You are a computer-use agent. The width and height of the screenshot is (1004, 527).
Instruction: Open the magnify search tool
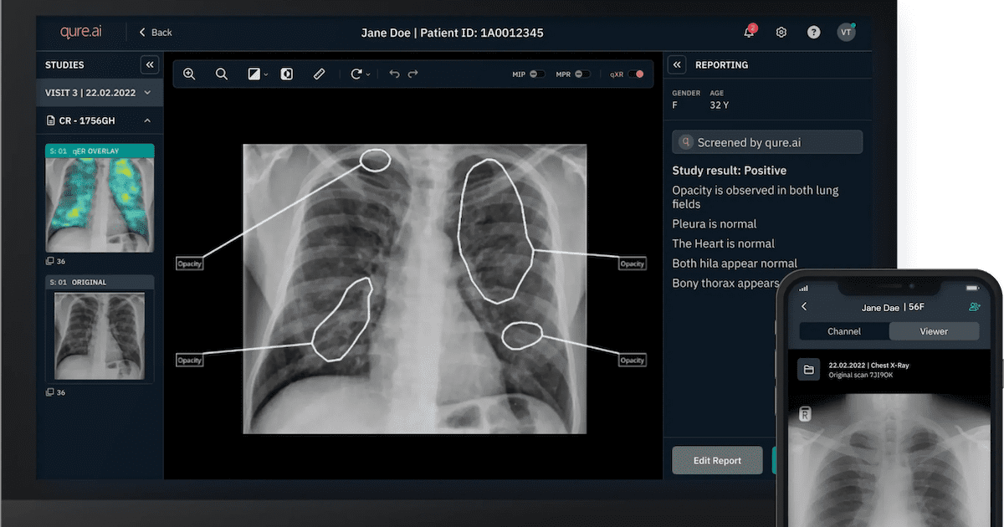pyautogui.click(x=221, y=74)
